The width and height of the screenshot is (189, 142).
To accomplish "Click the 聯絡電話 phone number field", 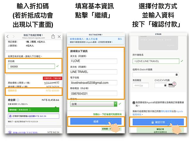I will [93, 93].
